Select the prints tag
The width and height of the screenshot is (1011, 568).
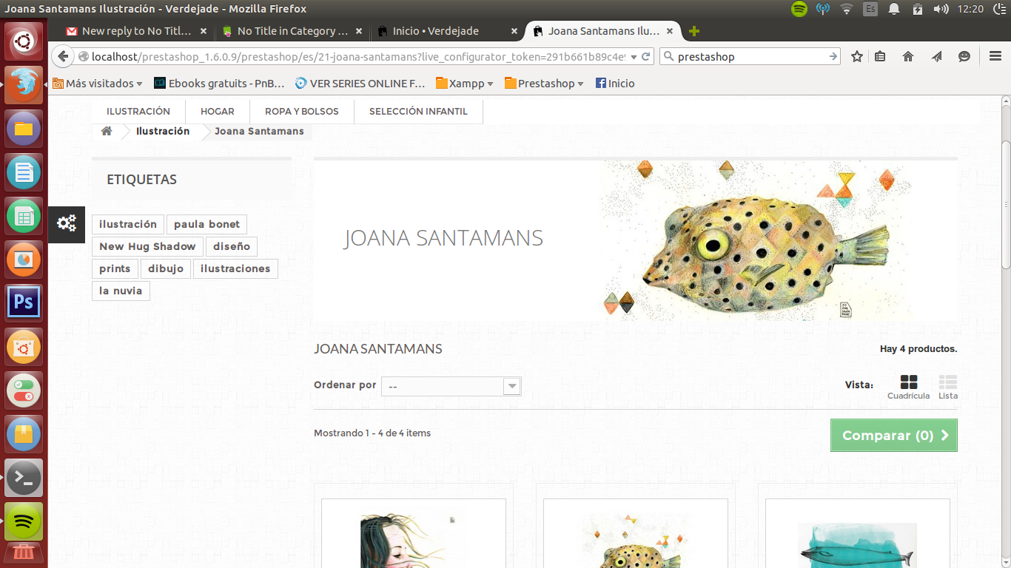pos(115,268)
